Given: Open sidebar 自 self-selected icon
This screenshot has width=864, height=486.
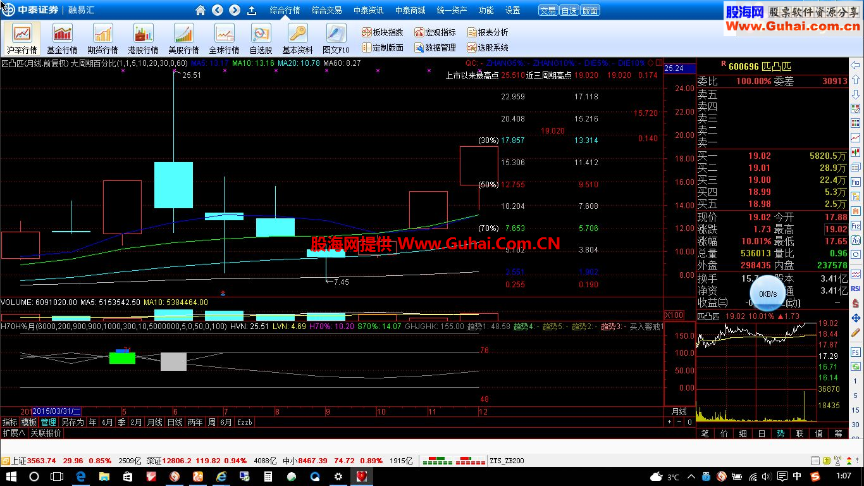Looking at the screenshot, I should tap(856, 211).
